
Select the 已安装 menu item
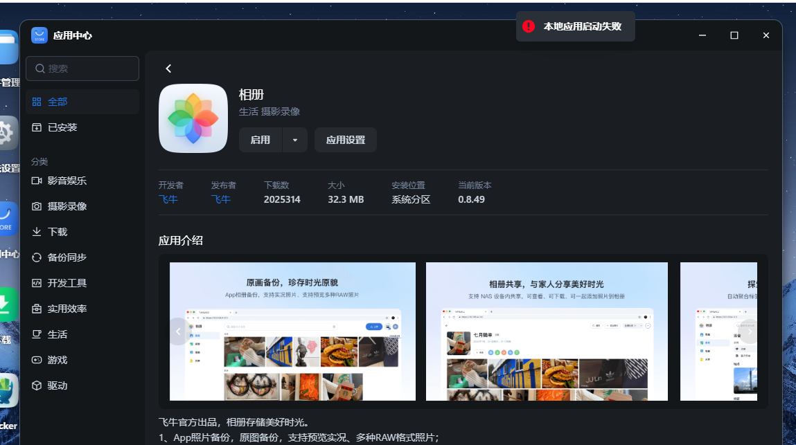coord(82,127)
